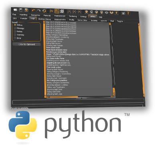Click the log line 'Enter pose mode'
Viewport: 155px width, 145px height.
point(53,48)
